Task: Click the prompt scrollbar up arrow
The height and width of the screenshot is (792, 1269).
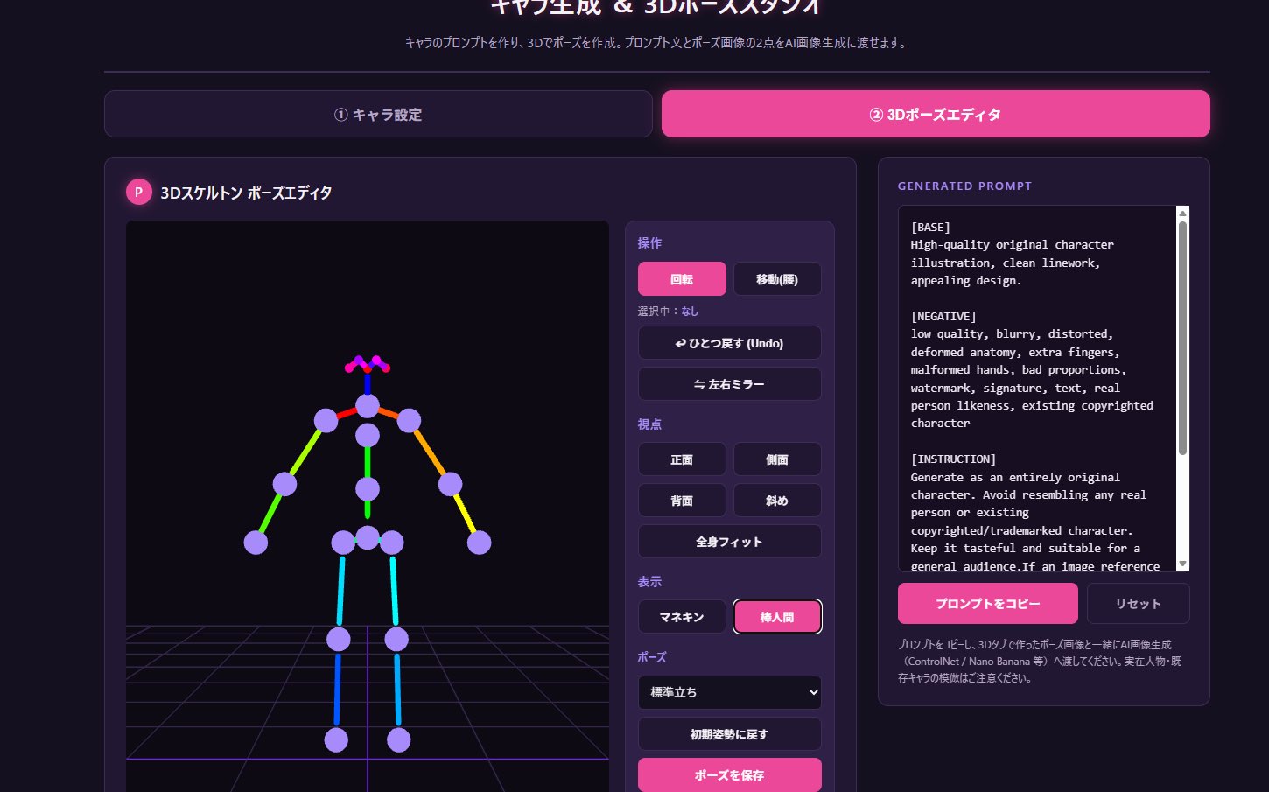Action: point(1183,213)
